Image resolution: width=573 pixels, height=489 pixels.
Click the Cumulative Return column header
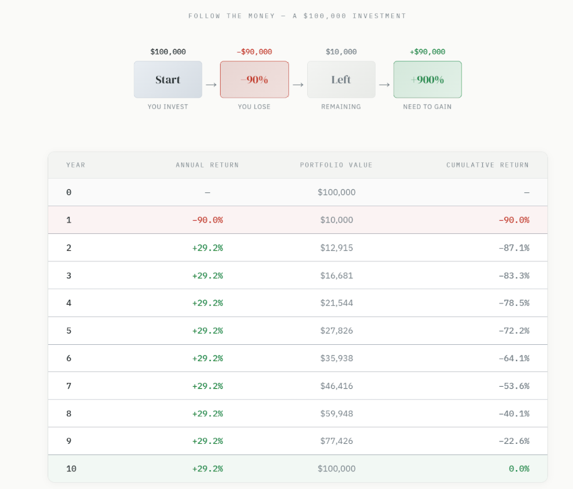pyautogui.click(x=488, y=165)
